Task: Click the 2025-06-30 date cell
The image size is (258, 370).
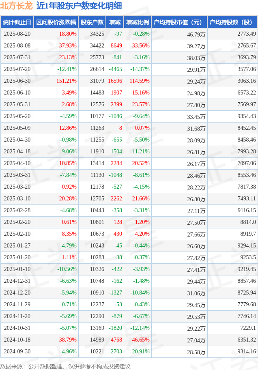Action: (x=17, y=81)
